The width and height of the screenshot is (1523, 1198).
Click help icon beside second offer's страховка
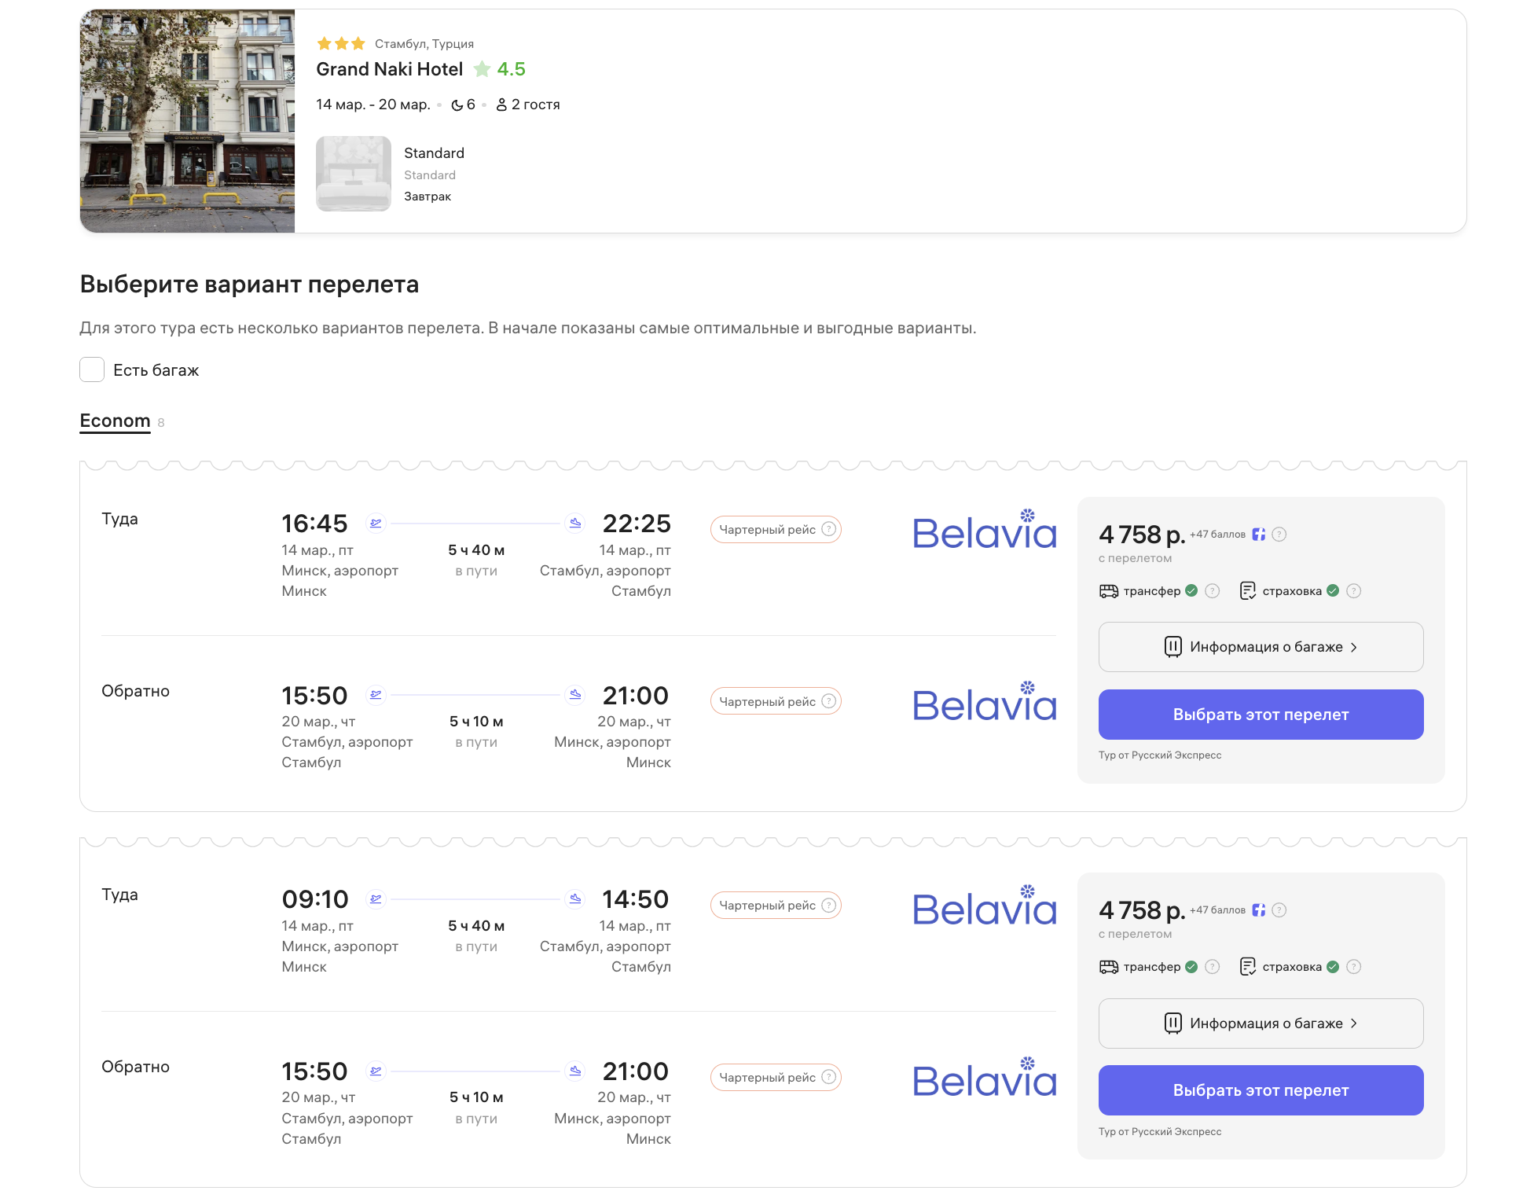[1353, 967]
